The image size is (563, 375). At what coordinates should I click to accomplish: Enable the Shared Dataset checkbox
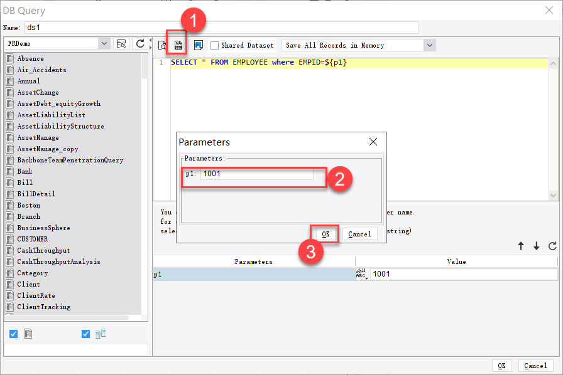tap(215, 45)
